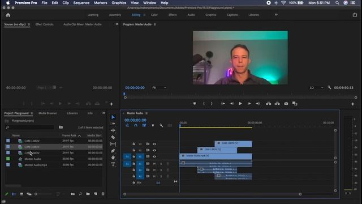Click Mark Out bracket in Program Monitor
Screen dimensions: 362x204
click(x=212, y=104)
